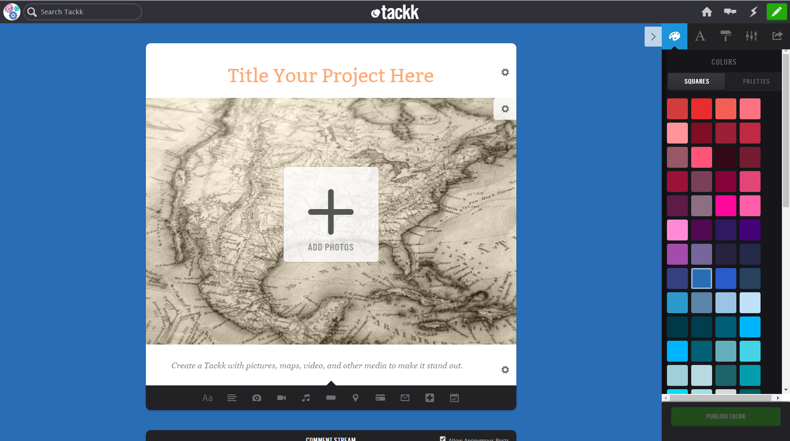790x441 pixels.
Task: Click the camera icon to add a photo
Action: (257, 398)
